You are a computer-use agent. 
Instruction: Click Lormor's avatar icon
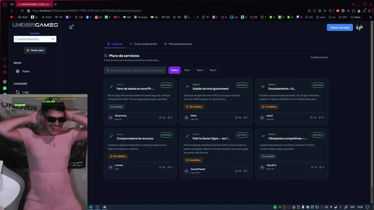click(x=110, y=167)
